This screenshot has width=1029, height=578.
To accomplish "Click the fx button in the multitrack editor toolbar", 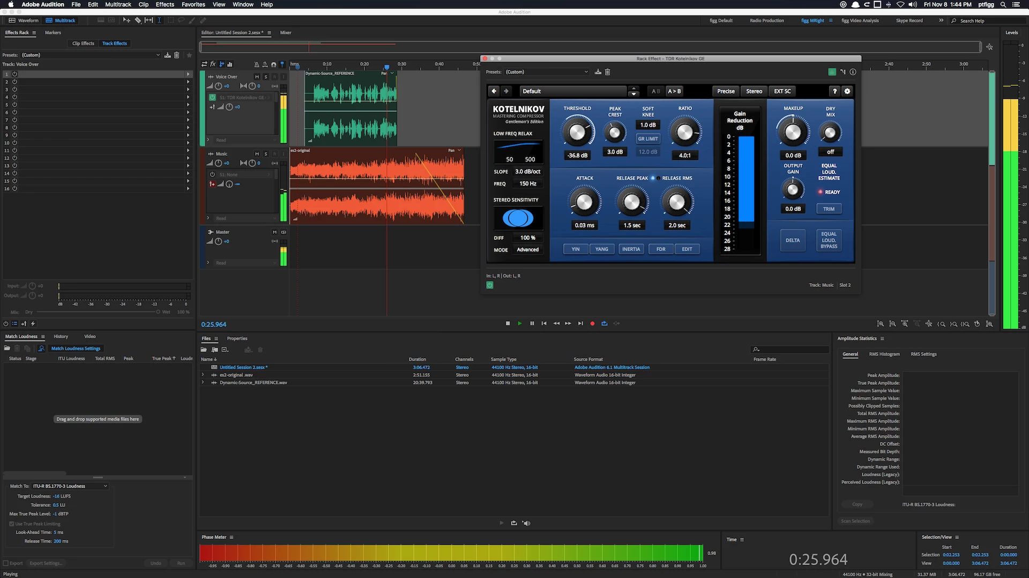I will click(x=213, y=64).
